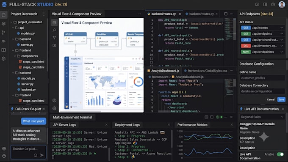The height and width of the screenshot is (162, 288).
Task: Open the book documentation icon in activity bar
Action: coord(4,50)
